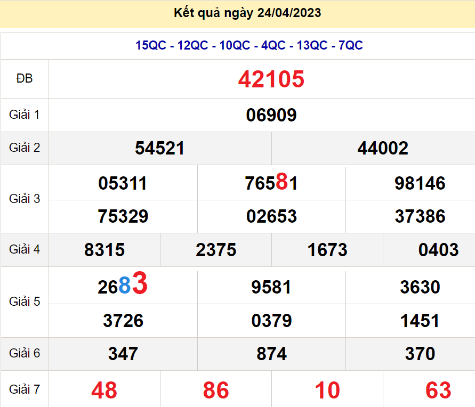Image resolution: width=475 pixels, height=407 pixels.
Task: Click the Giải 4 row label
Action: pyautogui.click(x=25, y=249)
